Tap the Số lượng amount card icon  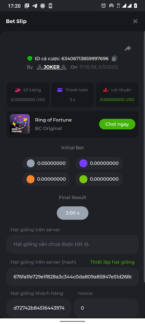pos(18,90)
